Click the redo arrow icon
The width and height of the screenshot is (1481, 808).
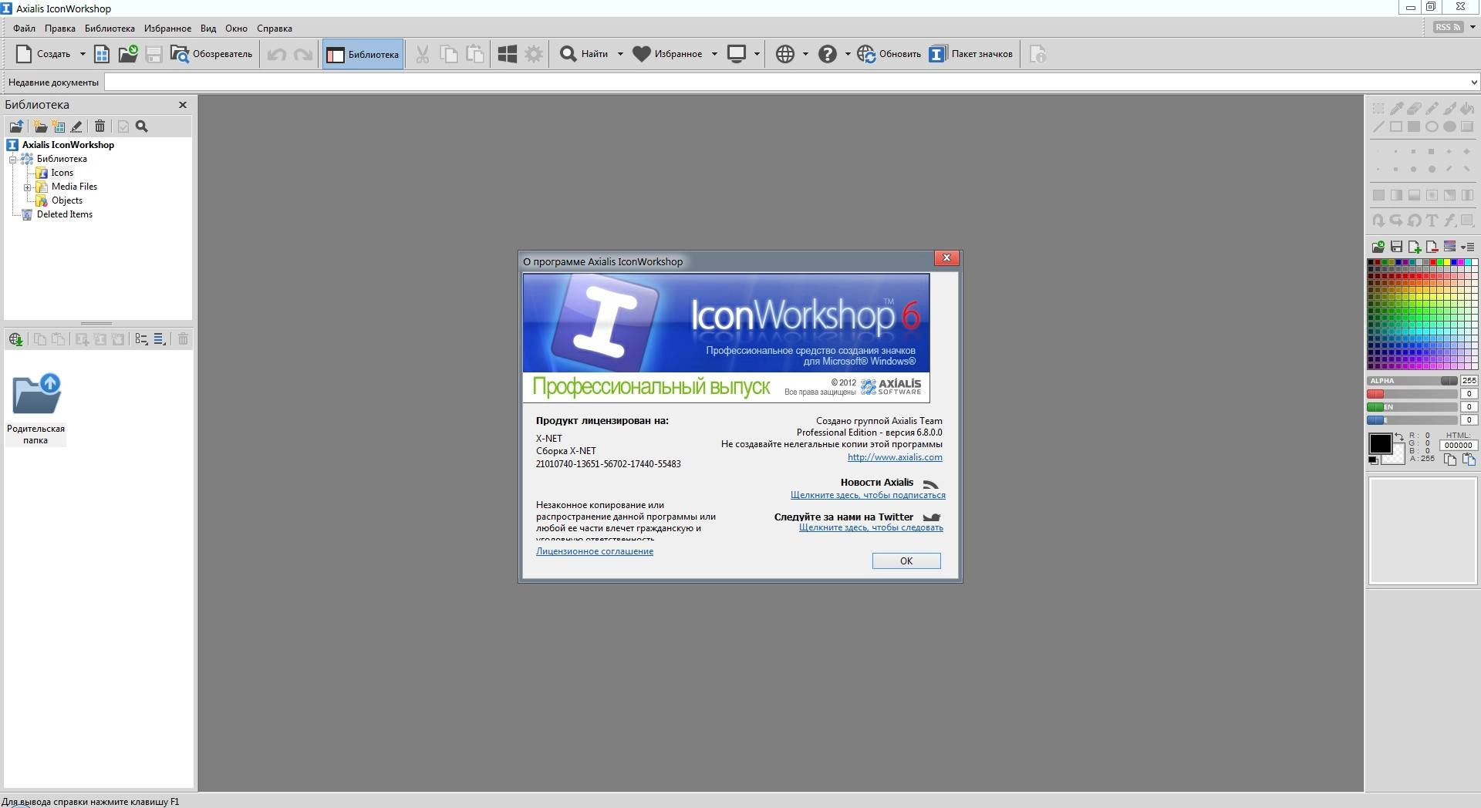tap(304, 54)
